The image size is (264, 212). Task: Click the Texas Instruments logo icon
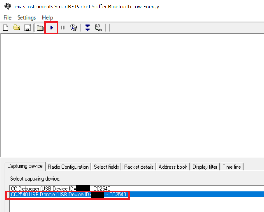pyautogui.click(x=7, y=6)
